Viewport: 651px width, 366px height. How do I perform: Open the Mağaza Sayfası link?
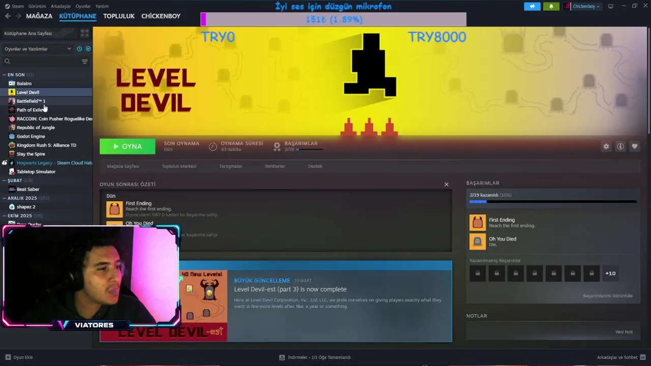[123, 166]
